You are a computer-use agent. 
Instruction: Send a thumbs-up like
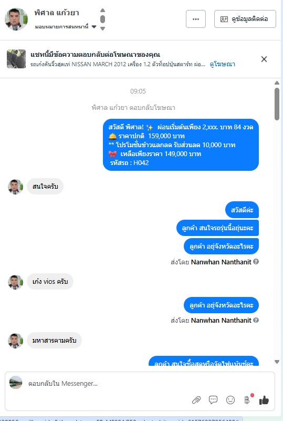tap(264, 400)
